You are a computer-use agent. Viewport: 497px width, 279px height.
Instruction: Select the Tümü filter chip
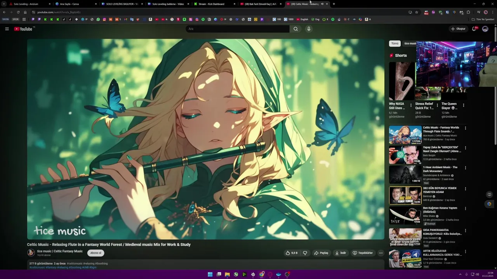395,43
